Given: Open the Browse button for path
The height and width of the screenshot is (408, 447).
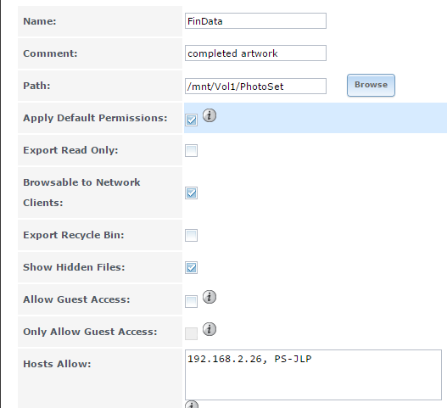Looking at the screenshot, I should (371, 85).
